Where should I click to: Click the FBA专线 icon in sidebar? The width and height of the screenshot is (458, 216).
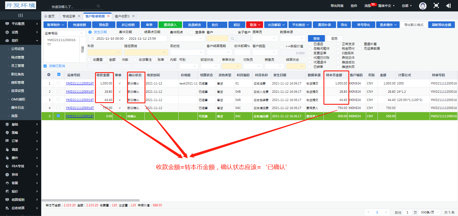pos(7,166)
